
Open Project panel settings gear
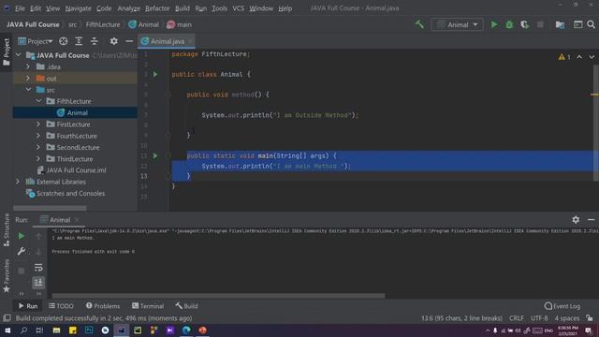point(113,41)
